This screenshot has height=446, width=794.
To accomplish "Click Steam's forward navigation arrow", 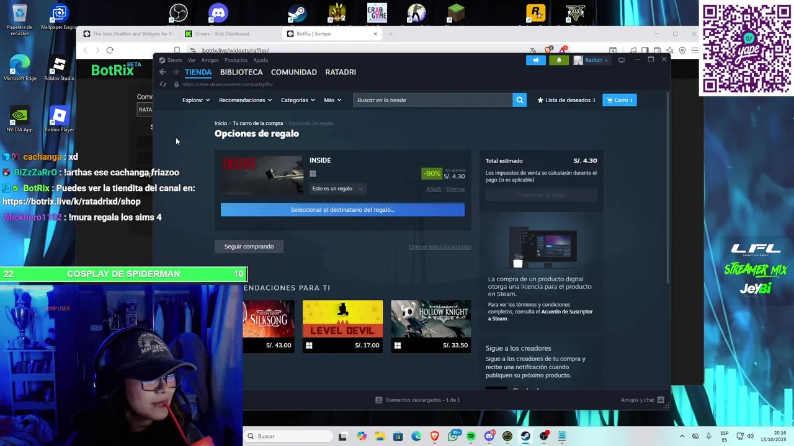I will 176,72.
